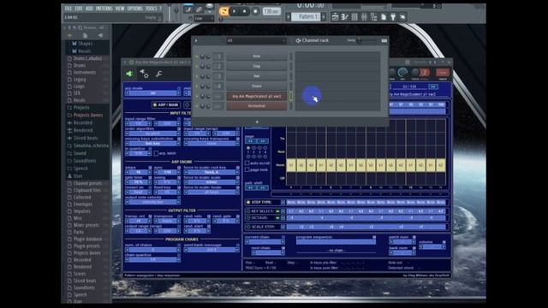The height and width of the screenshot is (308, 548).
Task: Open Channel rack options arrow menu
Action: 196,40
